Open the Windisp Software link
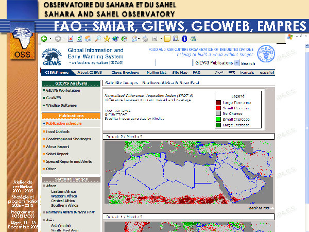 (61, 105)
